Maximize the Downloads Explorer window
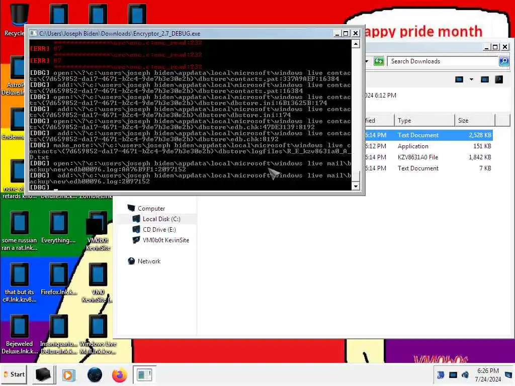The height and width of the screenshot is (386, 515). [495, 47]
